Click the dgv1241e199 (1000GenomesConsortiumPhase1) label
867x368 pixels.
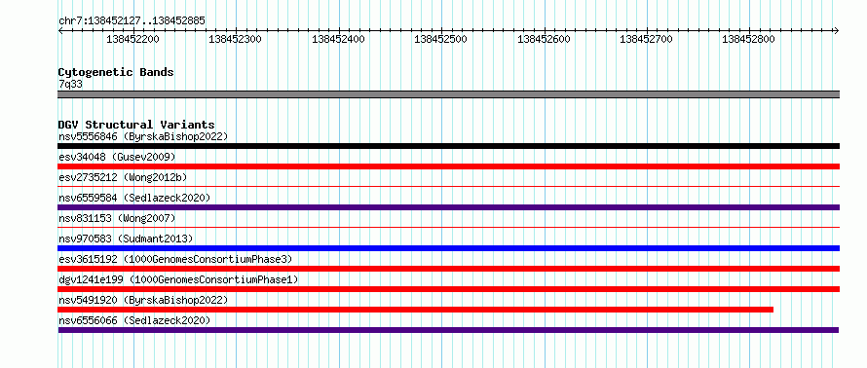pos(178,279)
